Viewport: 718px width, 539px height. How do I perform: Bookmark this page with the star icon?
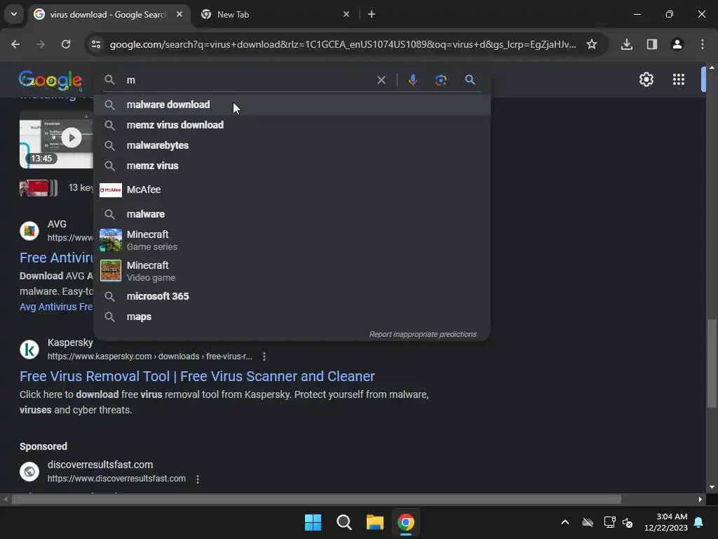coord(592,44)
